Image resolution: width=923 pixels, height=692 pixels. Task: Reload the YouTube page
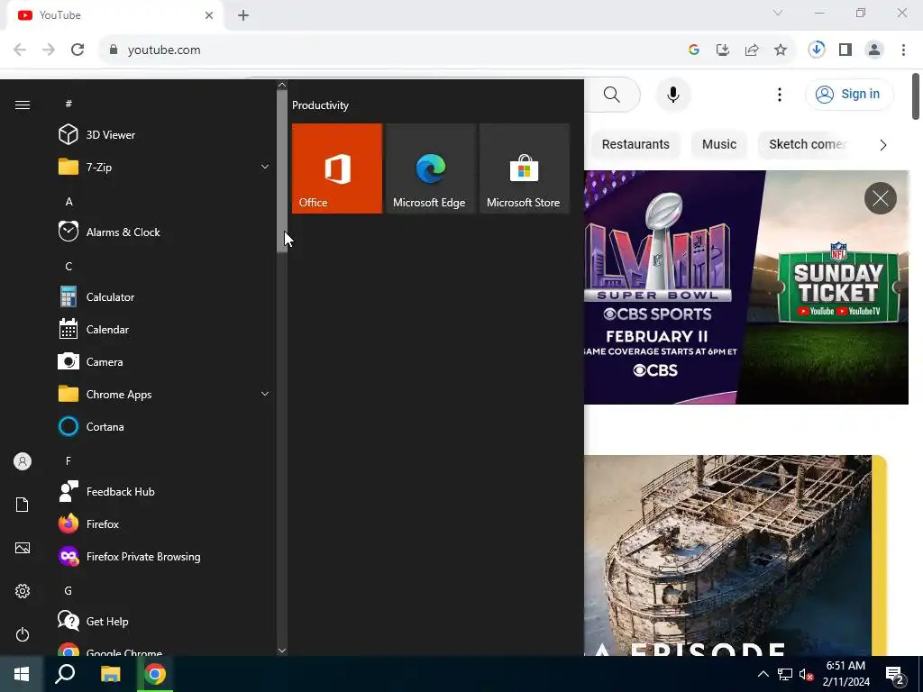(78, 50)
